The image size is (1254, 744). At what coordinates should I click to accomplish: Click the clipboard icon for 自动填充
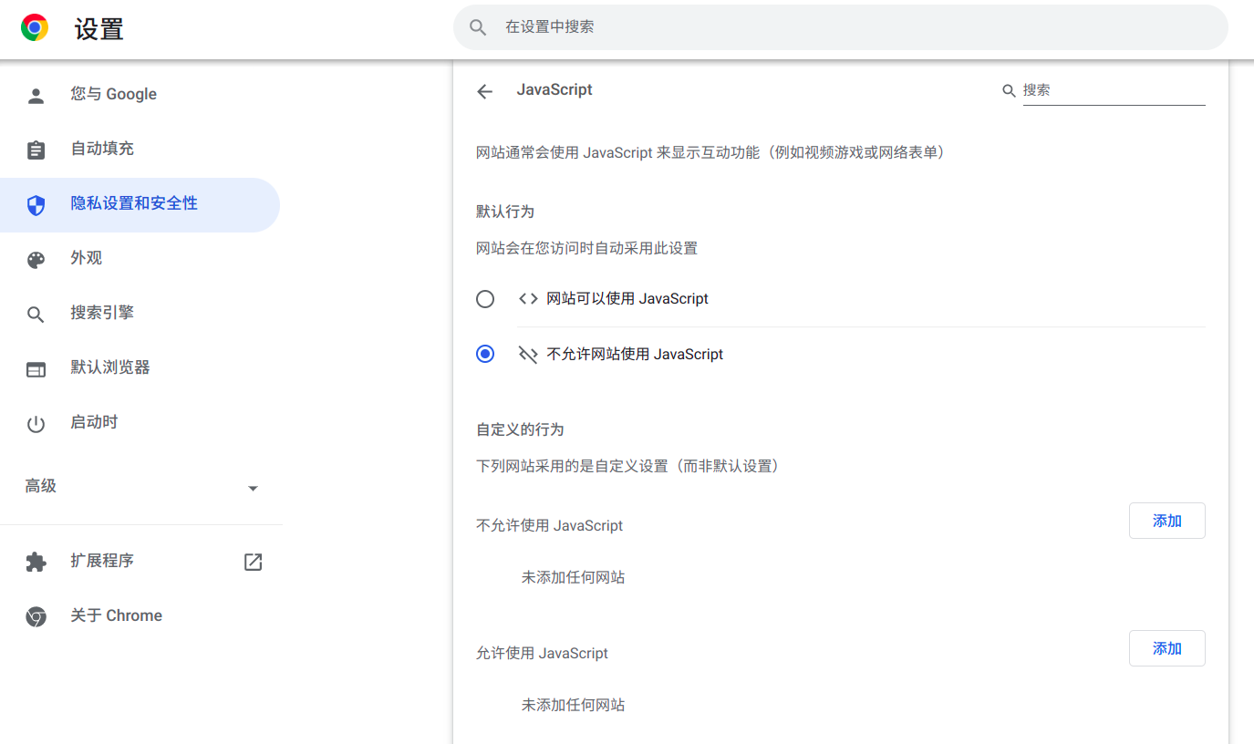[36, 150]
